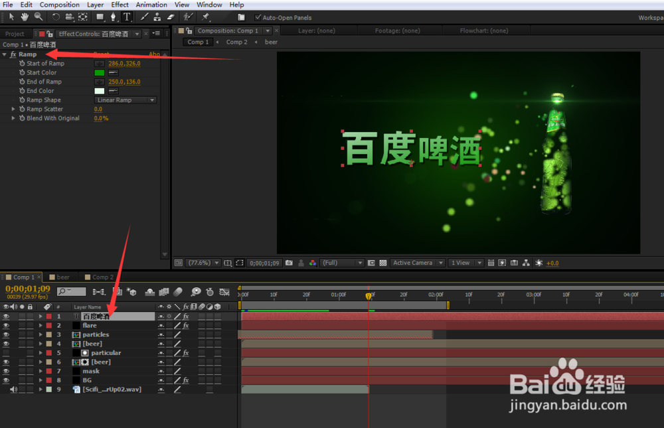Select the Eraser tool
The width and height of the screenshot is (664, 428).
click(171, 17)
